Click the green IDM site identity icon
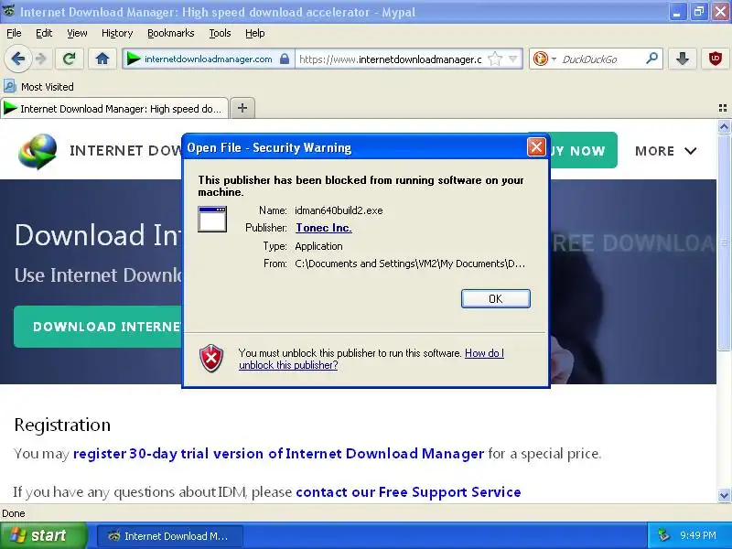The height and width of the screenshot is (549, 732). pos(134,59)
